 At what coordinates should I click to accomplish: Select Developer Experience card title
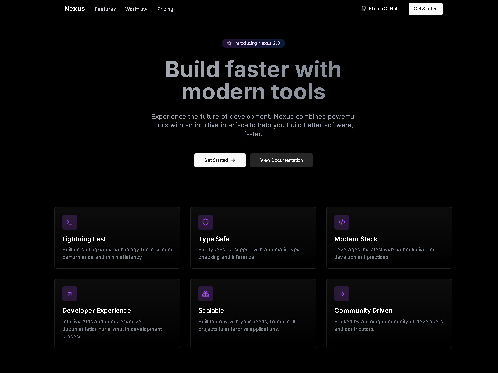pyautogui.click(x=97, y=311)
